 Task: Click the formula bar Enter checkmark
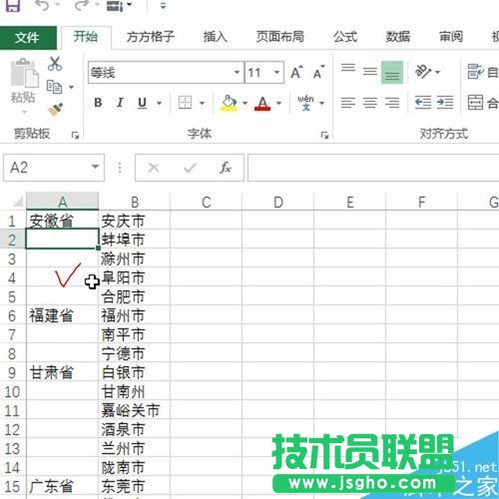tap(190, 168)
